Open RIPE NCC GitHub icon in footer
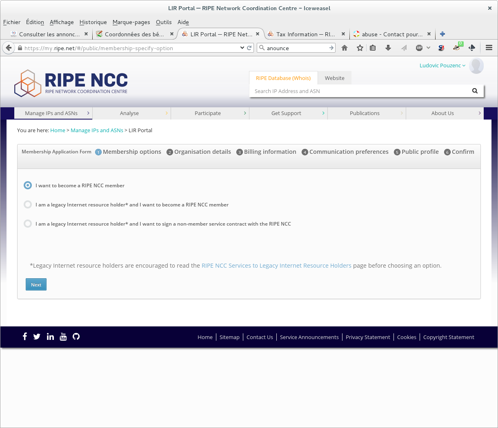This screenshot has width=498, height=428. 76,336
